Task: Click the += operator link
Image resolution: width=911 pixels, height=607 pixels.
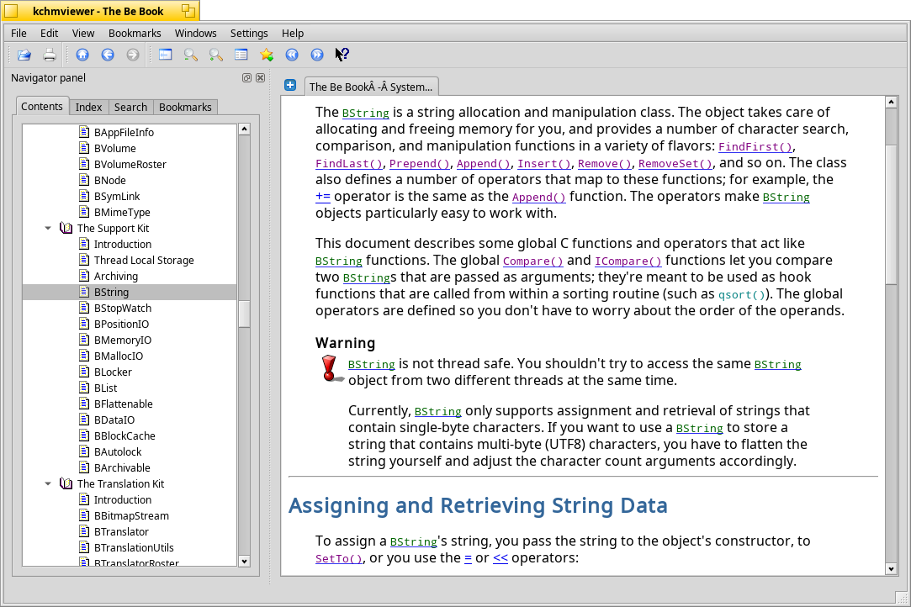Action: [323, 197]
